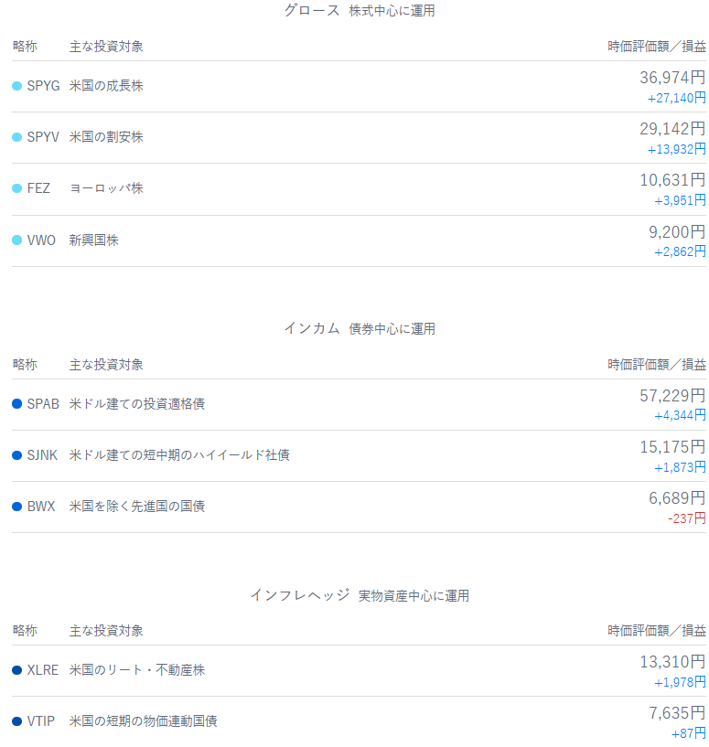Click the 15,175円 valuation amount
This screenshot has width=709, height=747.
[672, 447]
